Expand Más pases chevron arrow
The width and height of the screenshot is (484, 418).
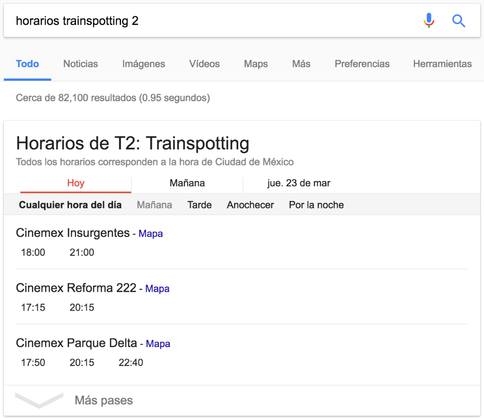39,401
